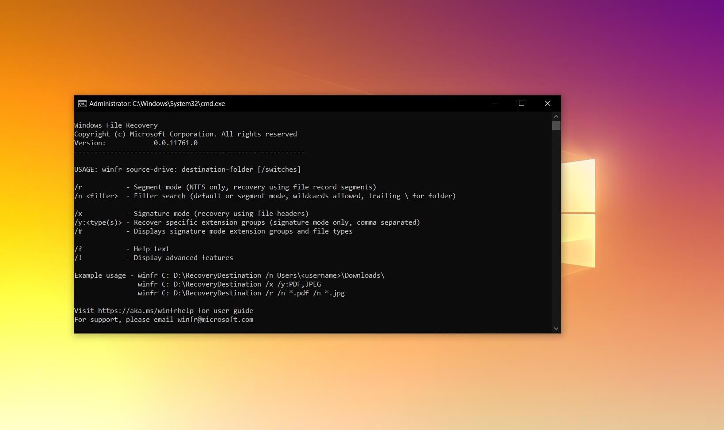724x430 pixels.
Task: Click the /n <filter> Filter search line
Action: pyautogui.click(x=265, y=196)
